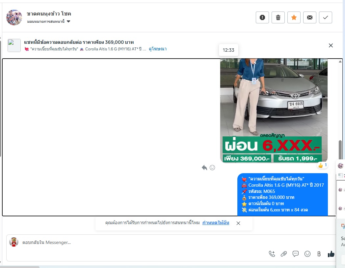Mark conversation as spam with exclamation icon
345x268 pixels.
pos(262,17)
